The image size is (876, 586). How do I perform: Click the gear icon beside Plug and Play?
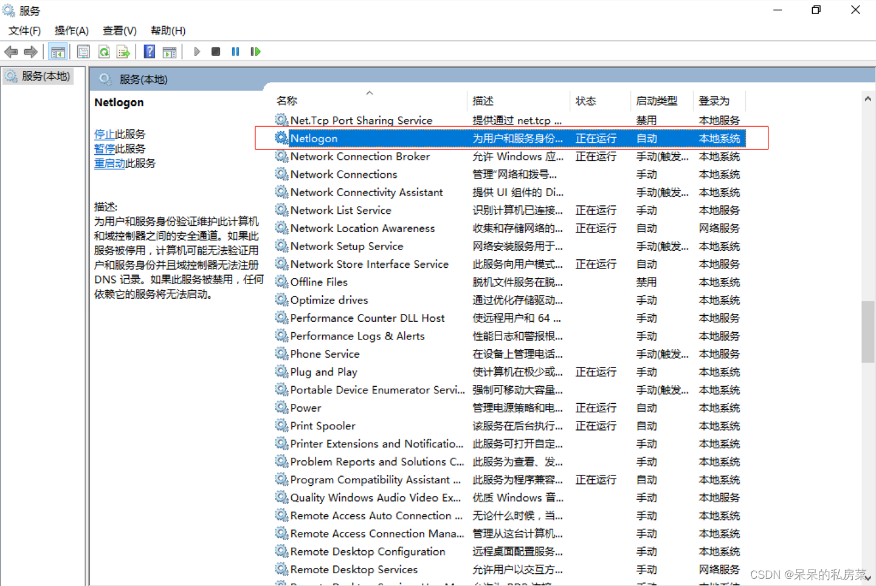(x=281, y=372)
